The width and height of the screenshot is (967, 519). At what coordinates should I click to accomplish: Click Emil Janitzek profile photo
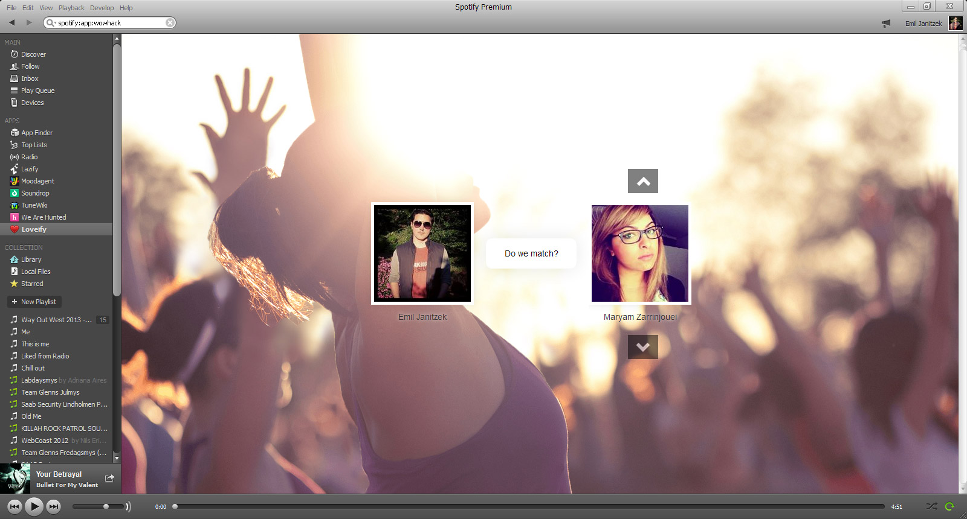(422, 253)
